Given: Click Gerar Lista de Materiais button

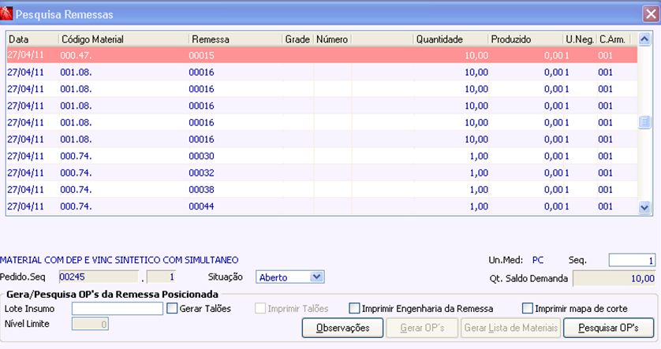Looking at the screenshot, I should [511, 328].
